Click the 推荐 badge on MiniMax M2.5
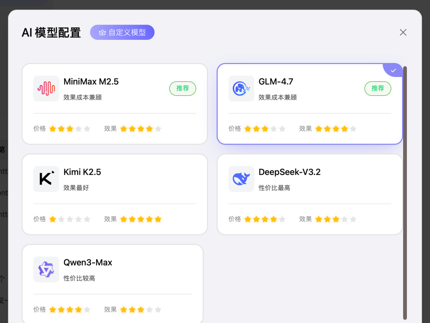The height and width of the screenshot is (323, 430). 183,88
